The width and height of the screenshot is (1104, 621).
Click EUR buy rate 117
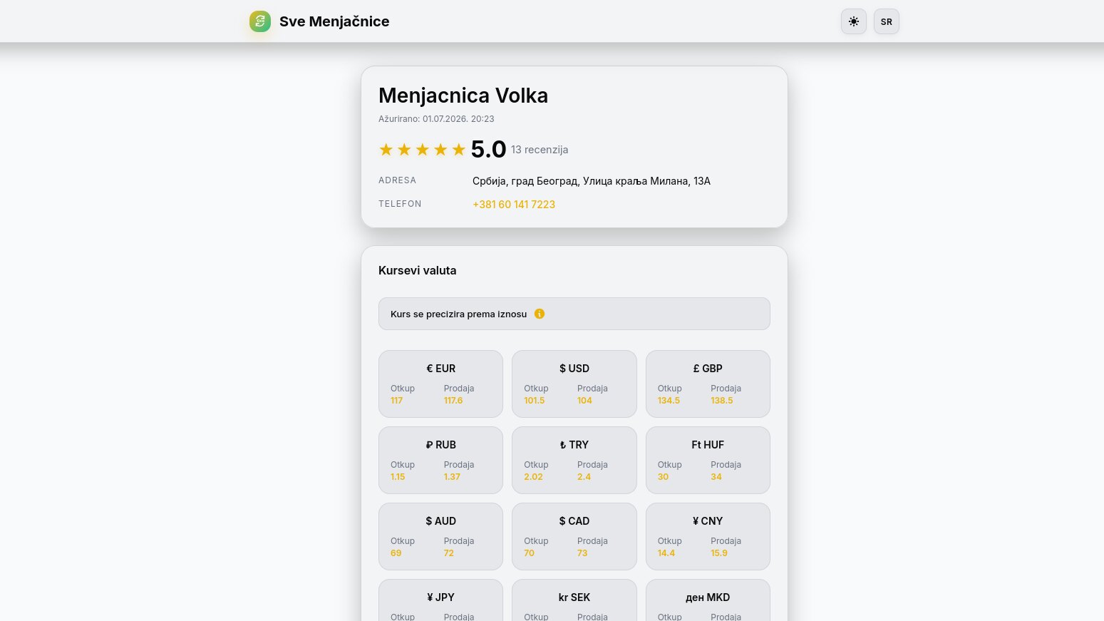point(397,401)
